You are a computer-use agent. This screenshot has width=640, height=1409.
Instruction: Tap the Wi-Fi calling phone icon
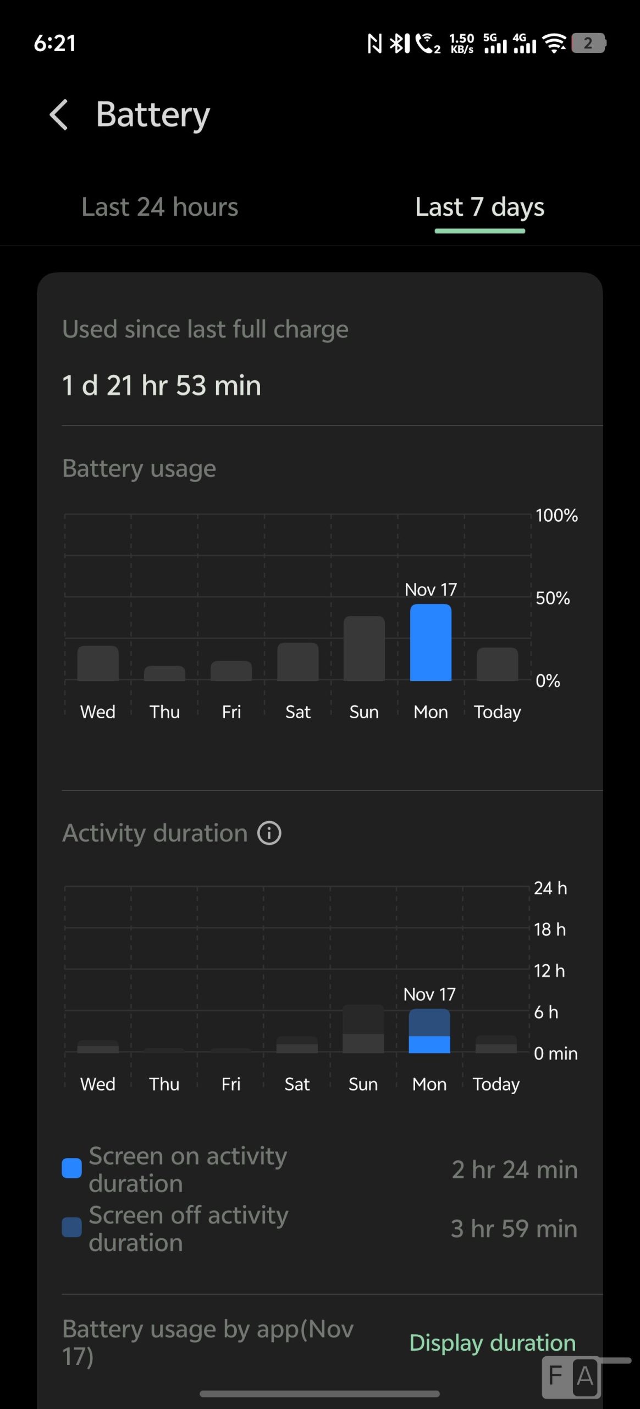tap(427, 43)
